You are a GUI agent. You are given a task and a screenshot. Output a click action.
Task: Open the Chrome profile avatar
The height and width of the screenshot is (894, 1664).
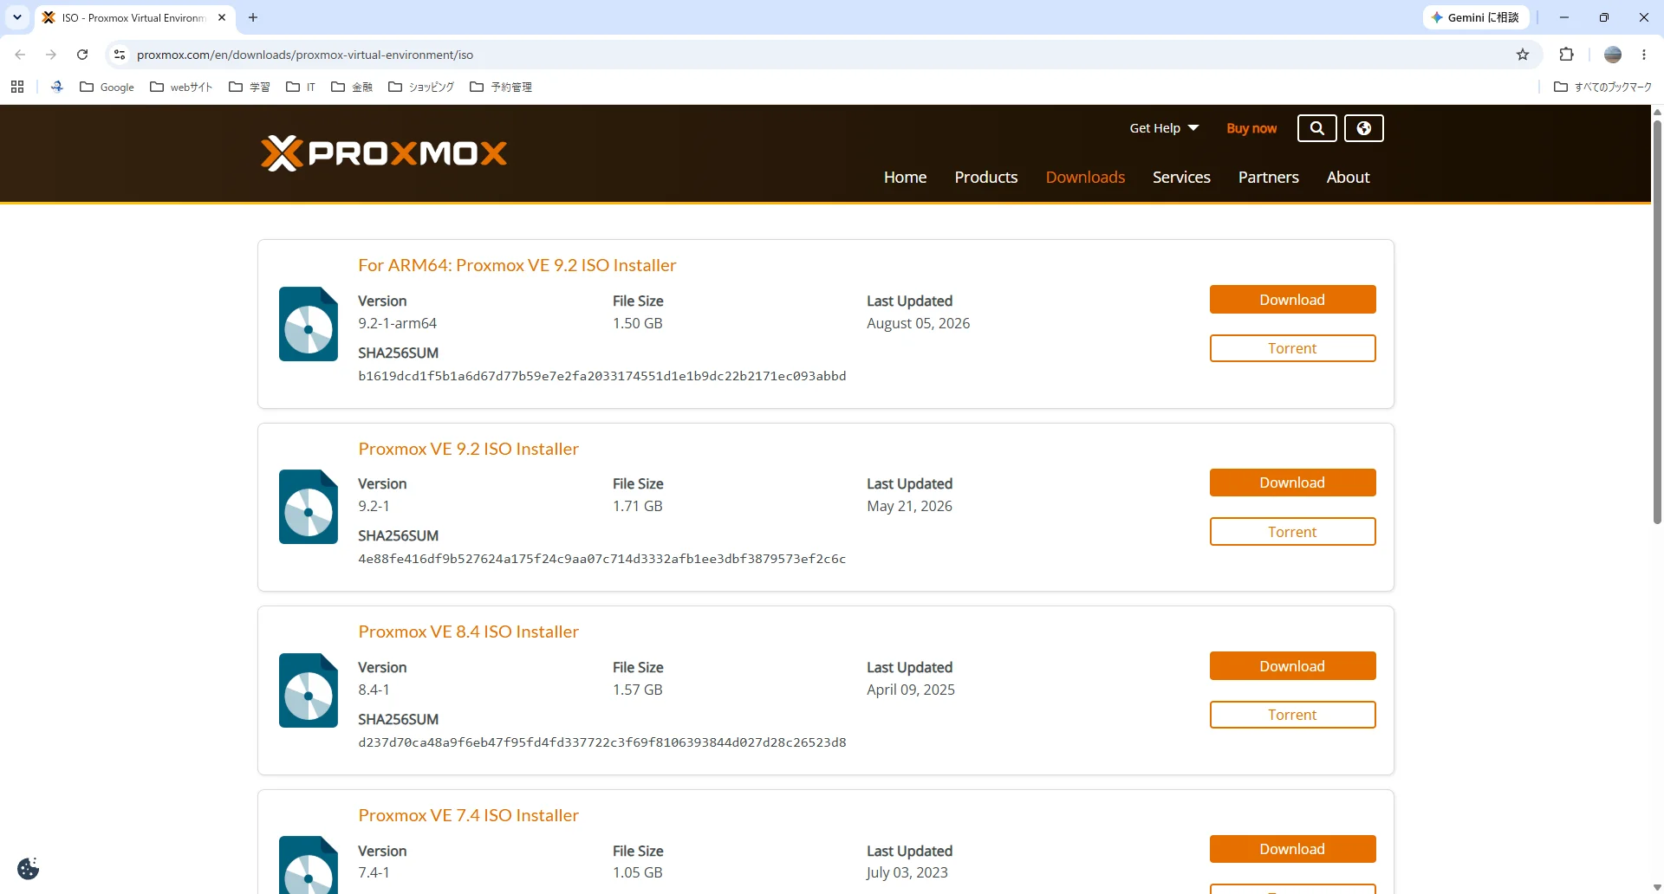(x=1613, y=55)
